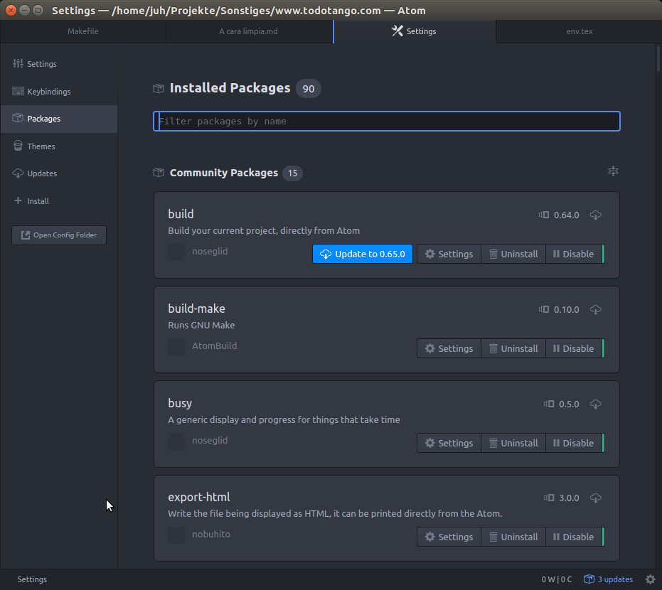Disable the build package
662x590 pixels.
coord(574,254)
